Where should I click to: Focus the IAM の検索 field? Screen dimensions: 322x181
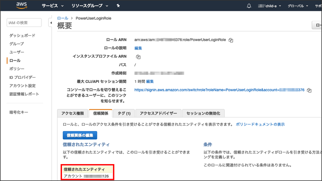click(24, 23)
